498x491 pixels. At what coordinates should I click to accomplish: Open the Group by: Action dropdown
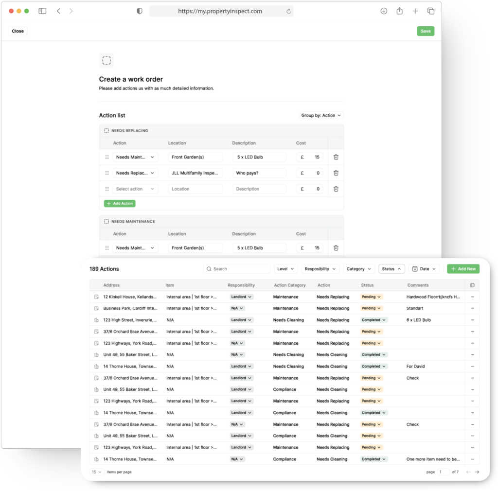321,116
